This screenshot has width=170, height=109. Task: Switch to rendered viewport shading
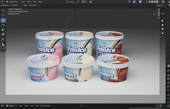coord(157,2)
